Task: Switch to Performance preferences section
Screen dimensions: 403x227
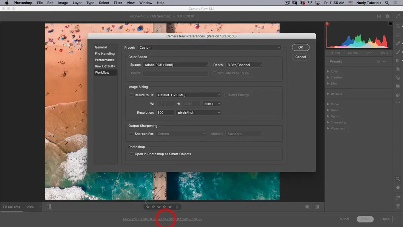Action: pos(105,60)
